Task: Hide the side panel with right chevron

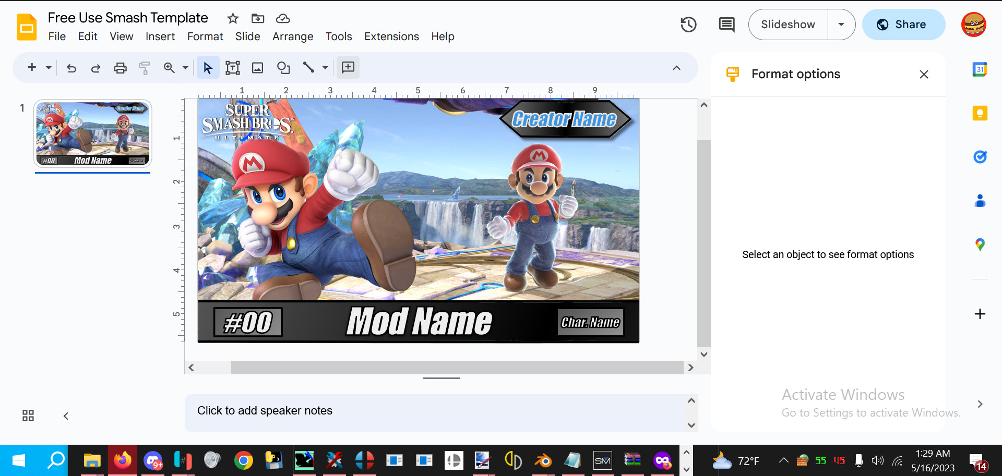Action: pyautogui.click(x=980, y=404)
